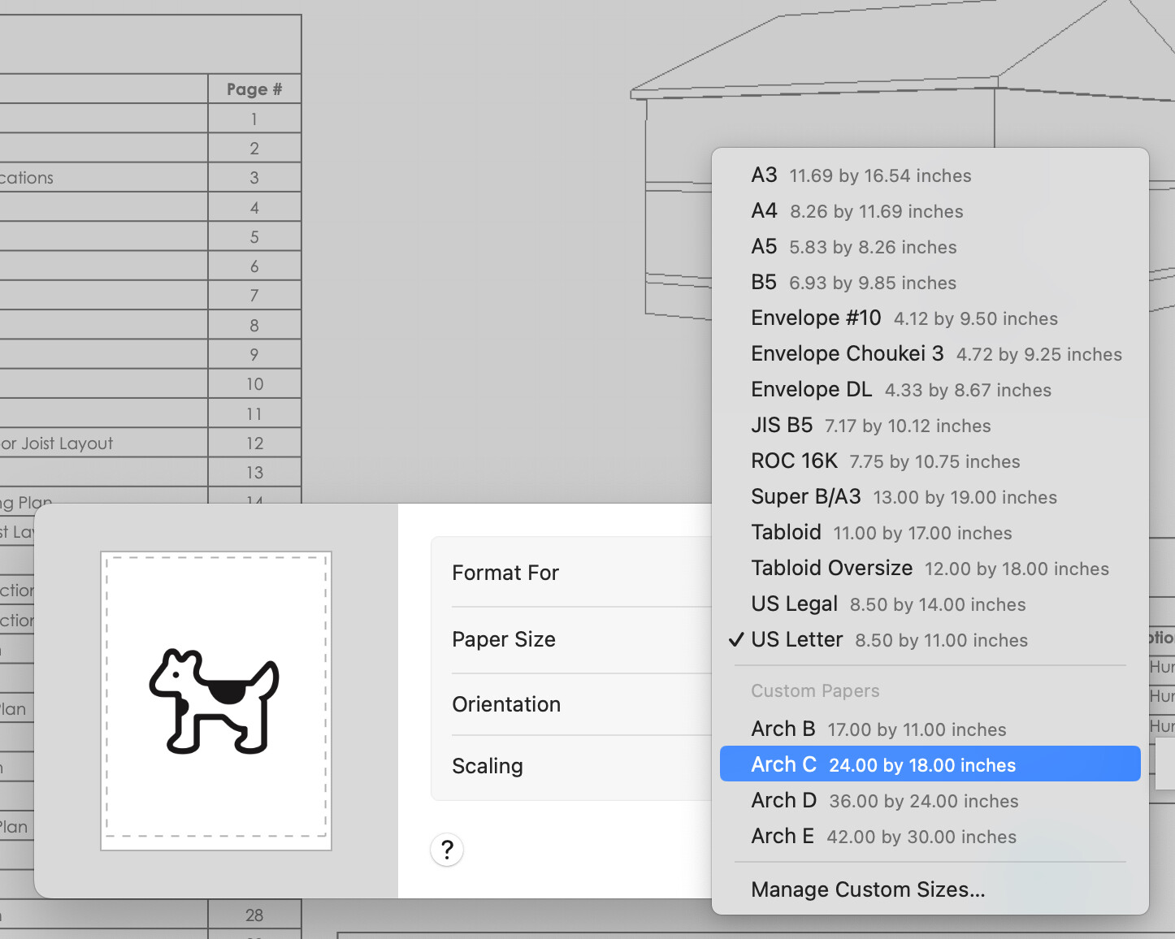The width and height of the screenshot is (1175, 939).
Task: Choose A5 paper size
Action: pyautogui.click(x=930, y=247)
